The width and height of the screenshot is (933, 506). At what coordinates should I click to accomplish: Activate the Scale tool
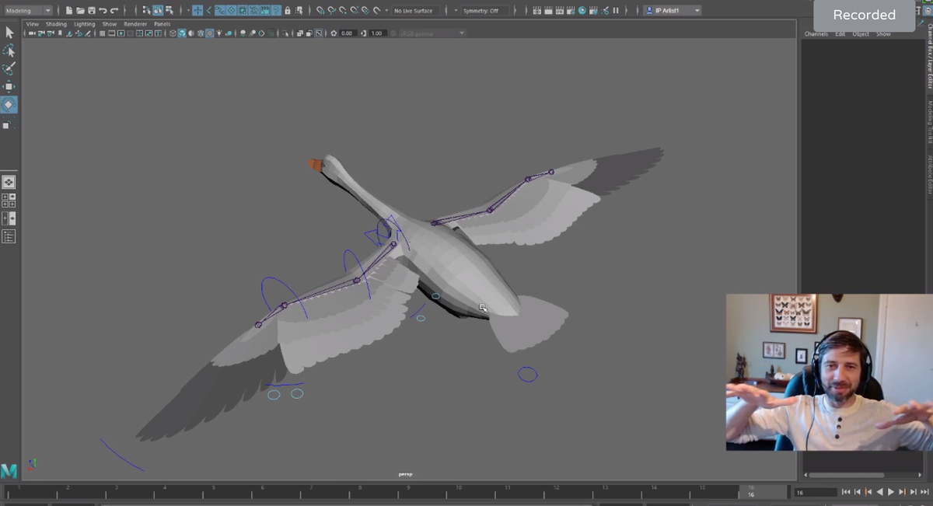click(7, 124)
